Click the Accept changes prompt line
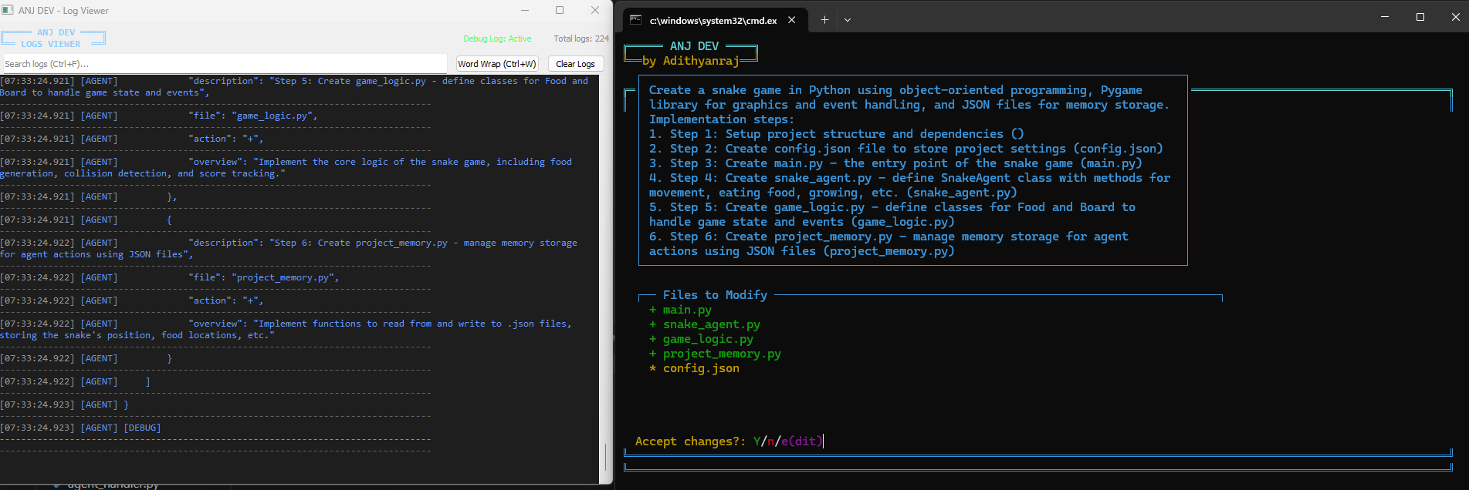The image size is (1469, 490). click(729, 441)
